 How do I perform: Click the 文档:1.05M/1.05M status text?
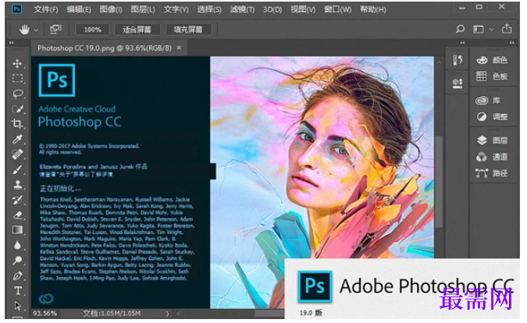coord(112,314)
